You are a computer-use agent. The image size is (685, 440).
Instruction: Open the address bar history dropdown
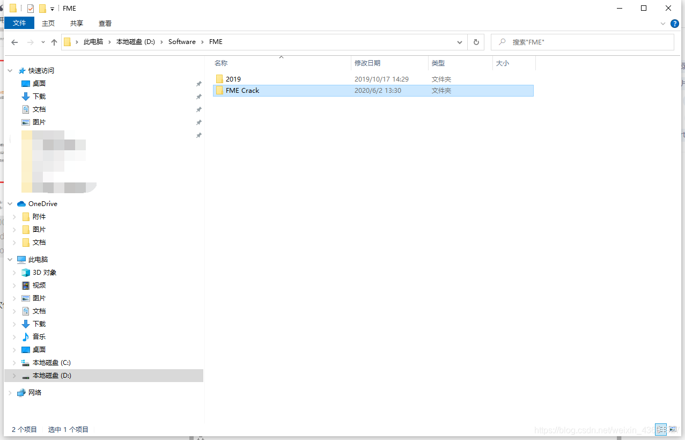pos(460,42)
